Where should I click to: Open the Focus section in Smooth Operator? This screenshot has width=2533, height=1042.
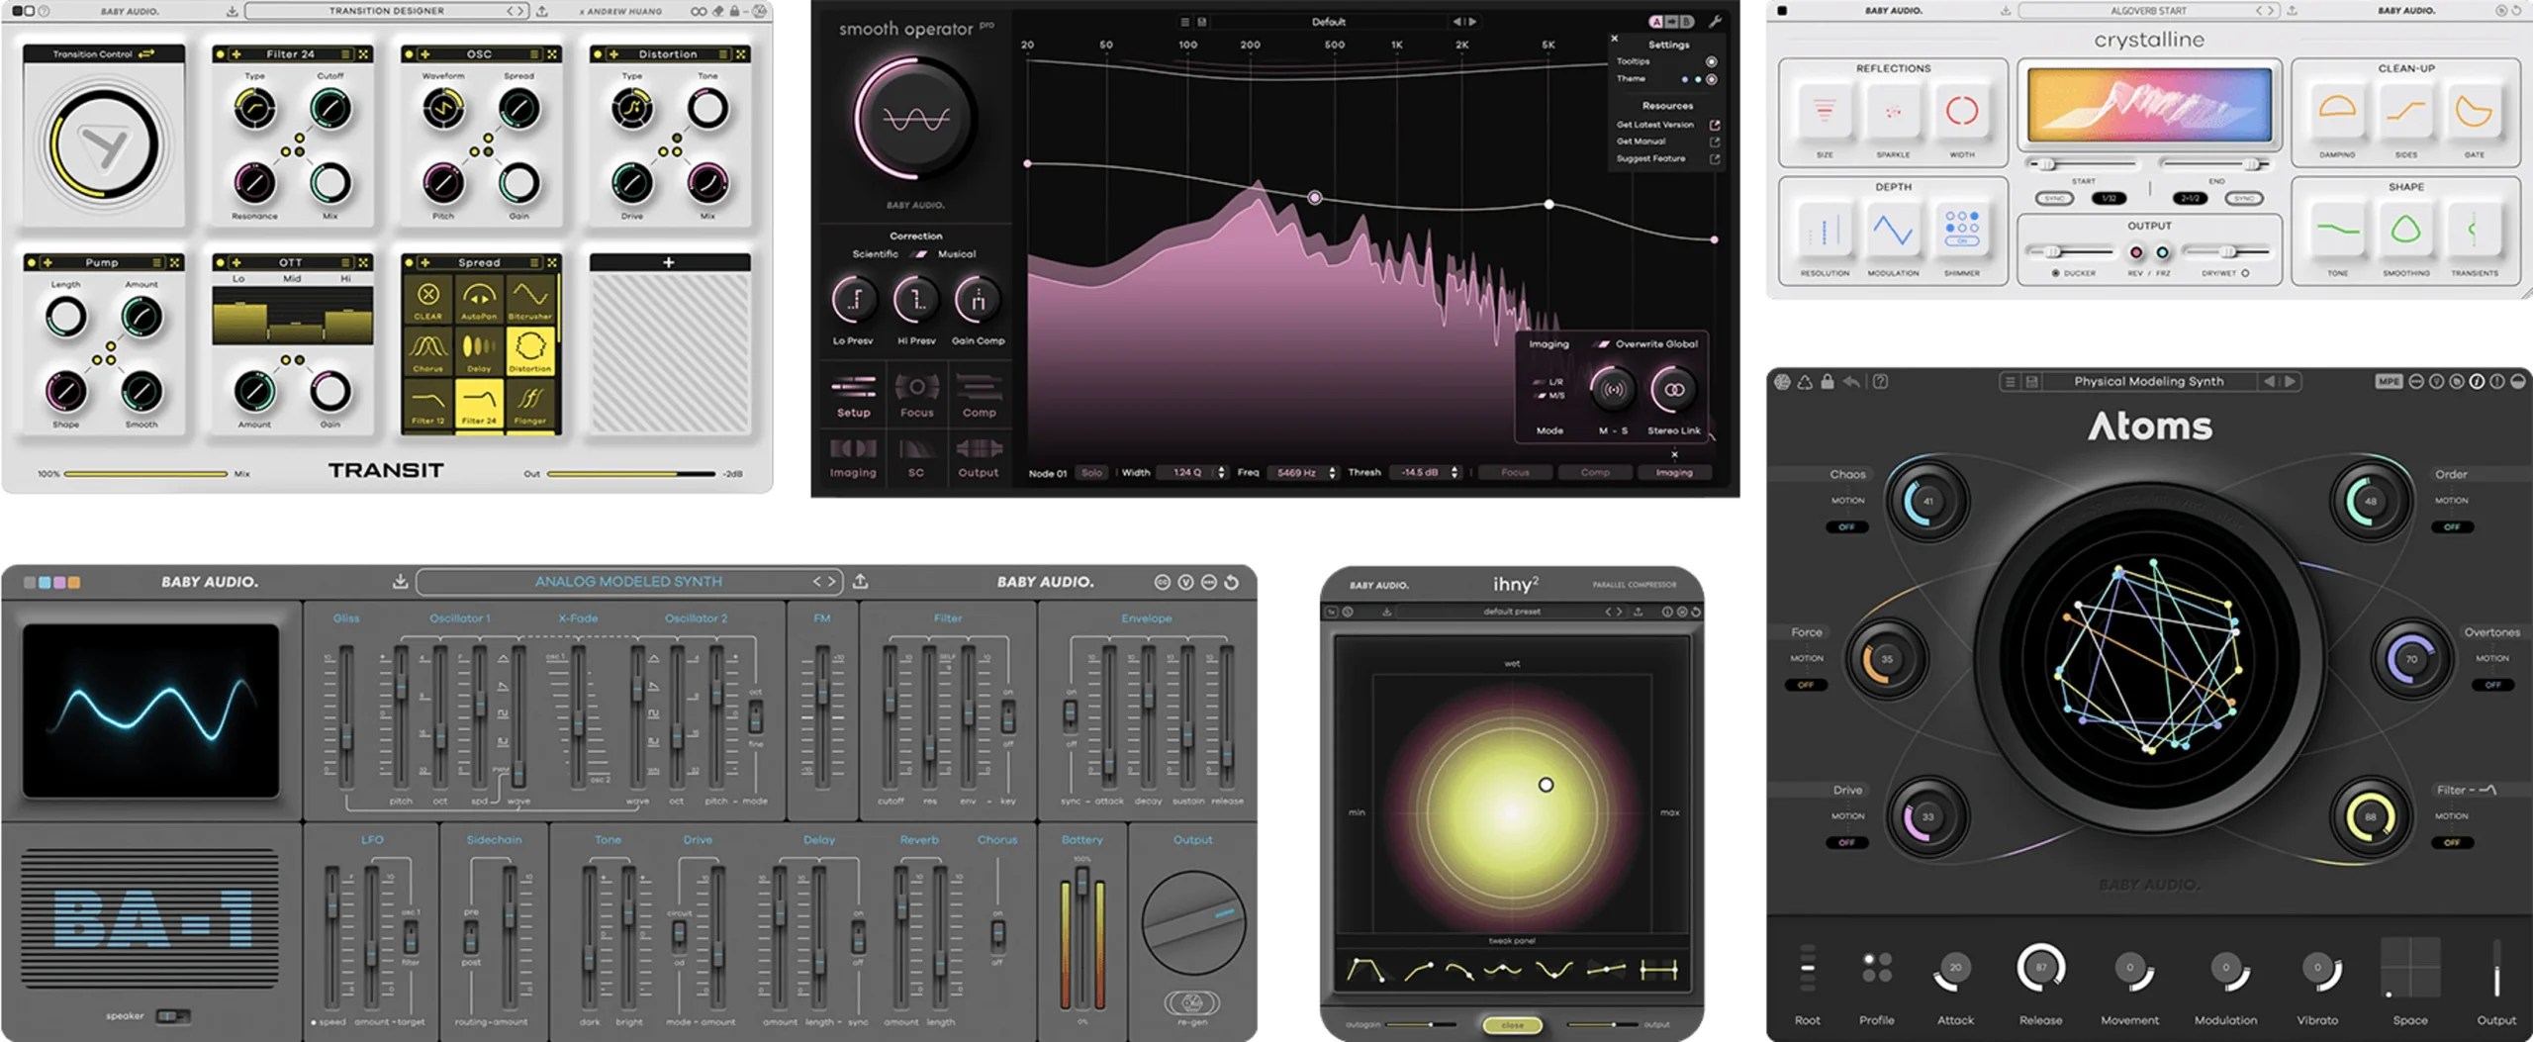916,396
